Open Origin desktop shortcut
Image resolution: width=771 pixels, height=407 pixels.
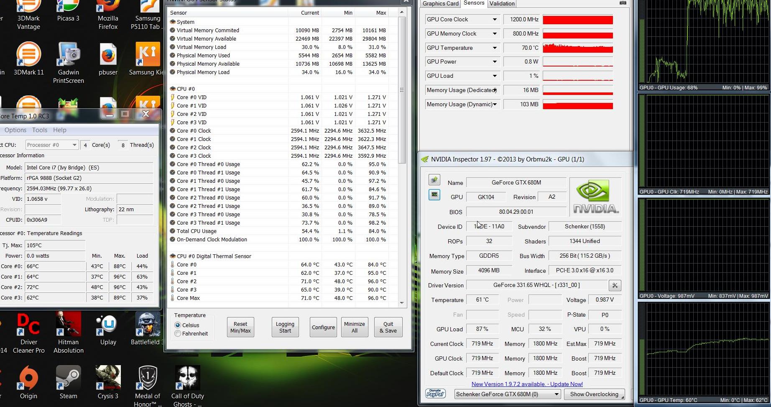(x=28, y=383)
